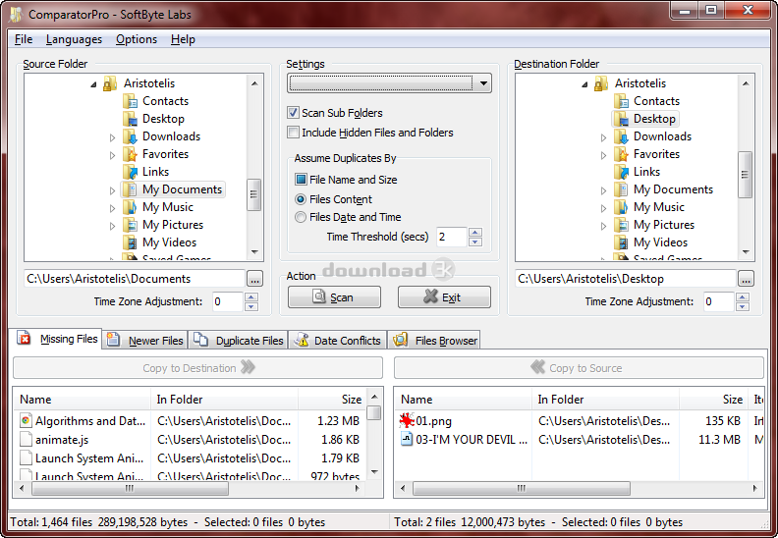Increase Time Threshold seconds value
Viewport: 778px width, 538px height.
tap(475, 232)
